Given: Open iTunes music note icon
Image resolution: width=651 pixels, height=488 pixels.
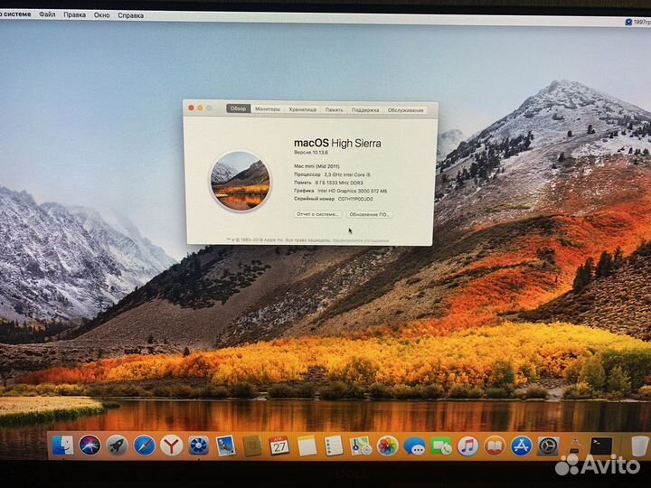Looking at the screenshot, I should (x=468, y=446).
